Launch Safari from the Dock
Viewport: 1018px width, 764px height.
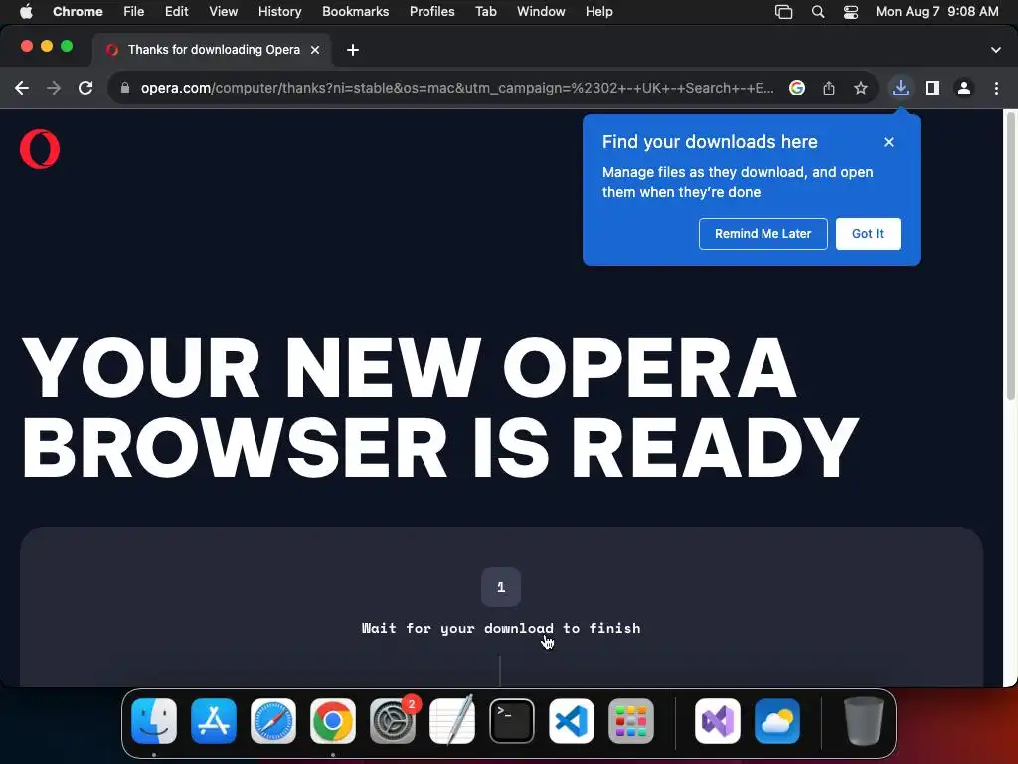tap(273, 722)
